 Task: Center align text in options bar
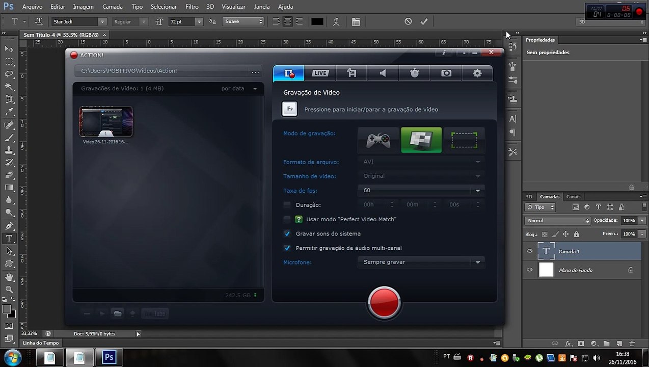287,21
